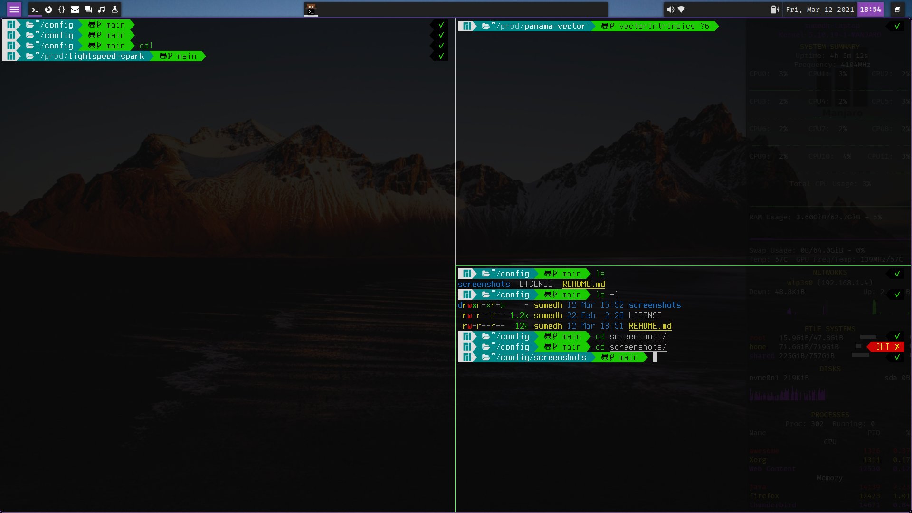Image resolution: width=912 pixels, height=513 pixels.
Task: Open the purple hamburger main menu
Action: point(14,9)
